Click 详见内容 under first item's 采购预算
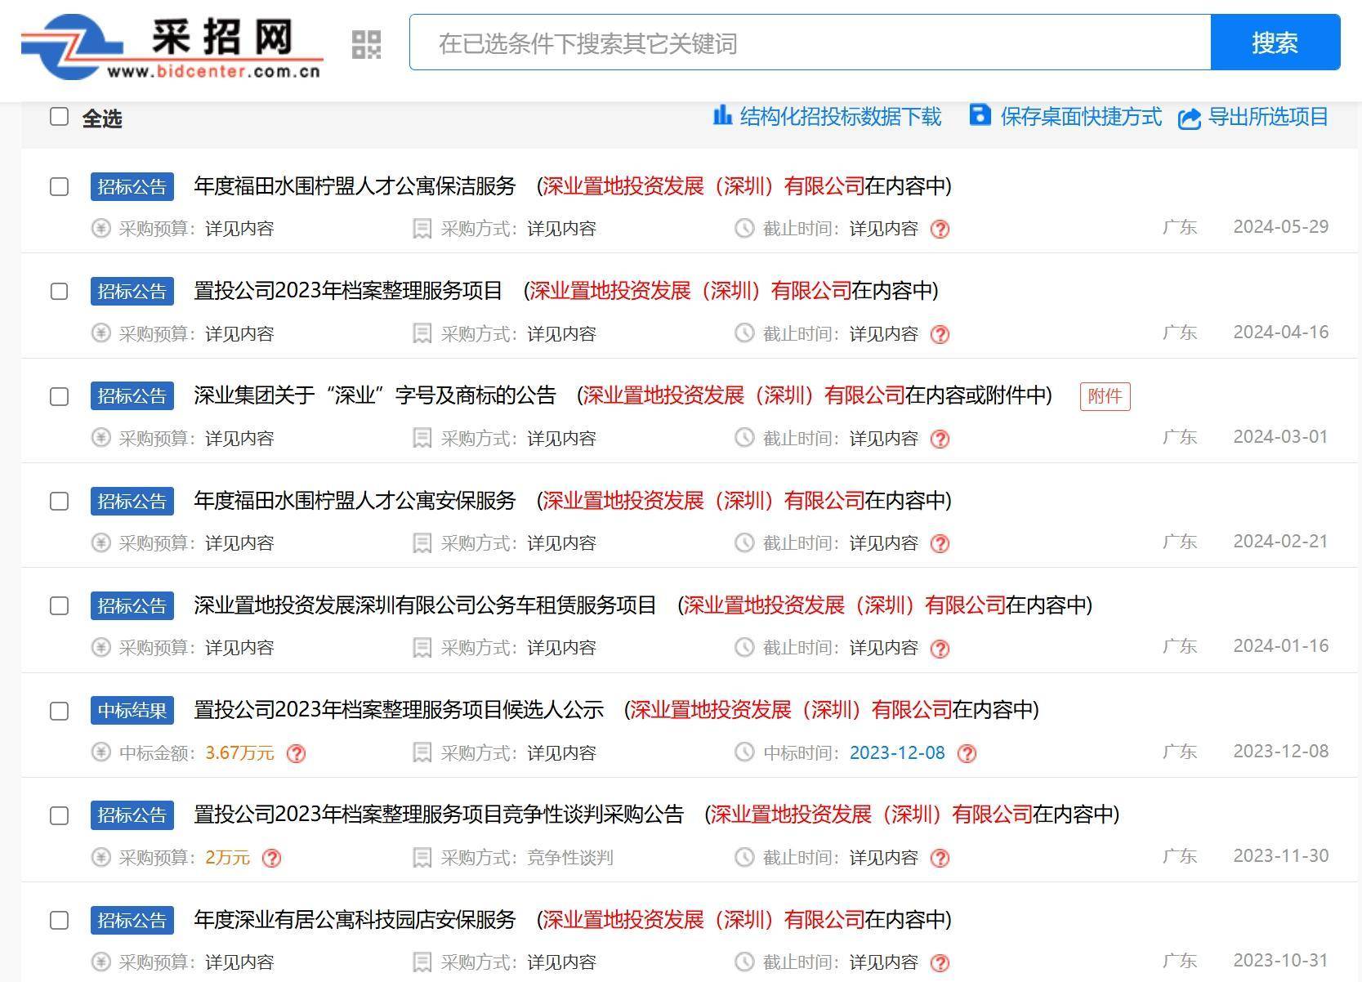 (239, 229)
